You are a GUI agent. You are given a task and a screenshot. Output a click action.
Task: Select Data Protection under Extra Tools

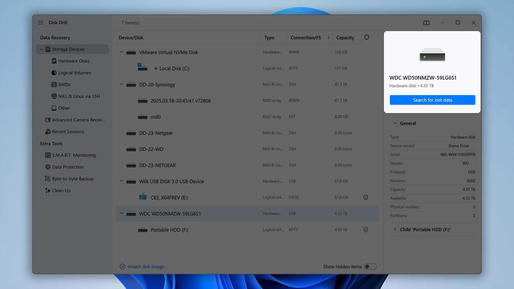pyautogui.click(x=68, y=167)
